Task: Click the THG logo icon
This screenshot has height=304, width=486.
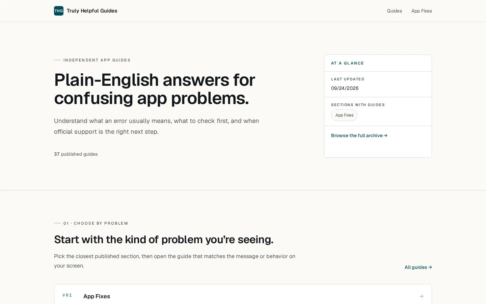Action: [x=59, y=11]
